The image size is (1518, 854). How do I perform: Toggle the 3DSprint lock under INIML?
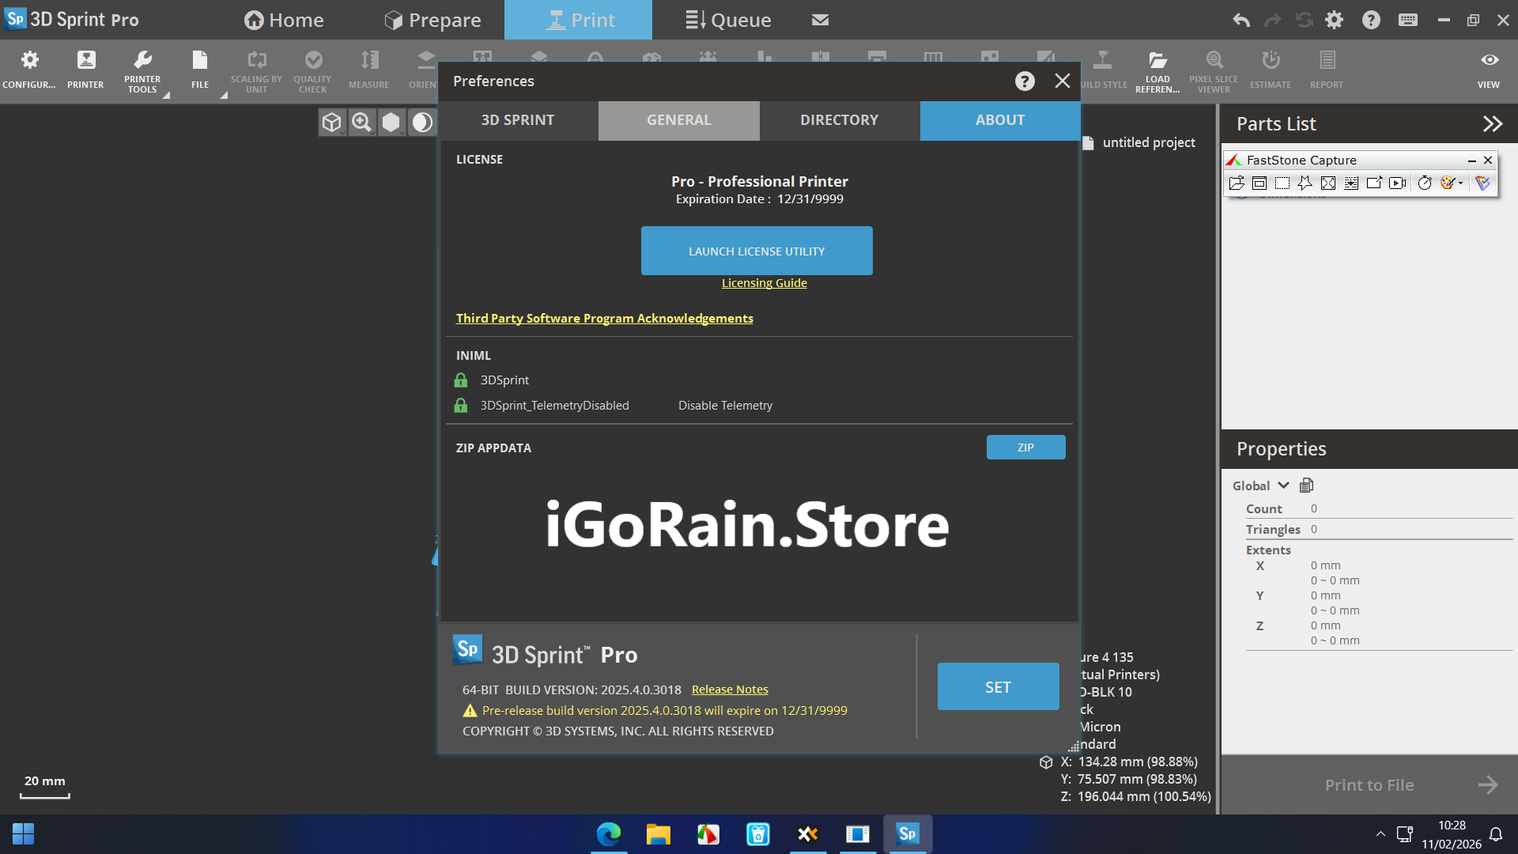click(461, 380)
